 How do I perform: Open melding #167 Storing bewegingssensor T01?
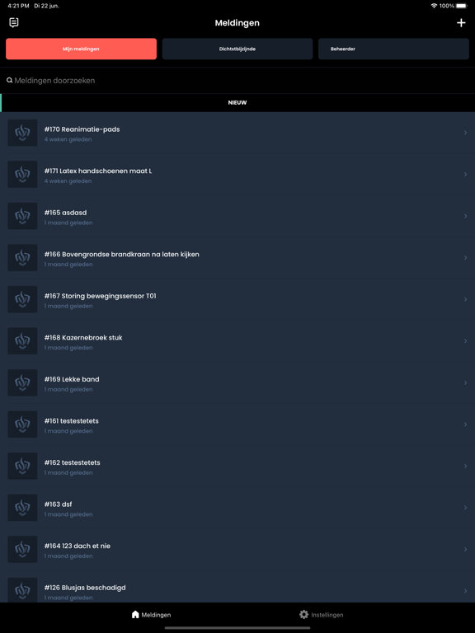[x=237, y=299]
